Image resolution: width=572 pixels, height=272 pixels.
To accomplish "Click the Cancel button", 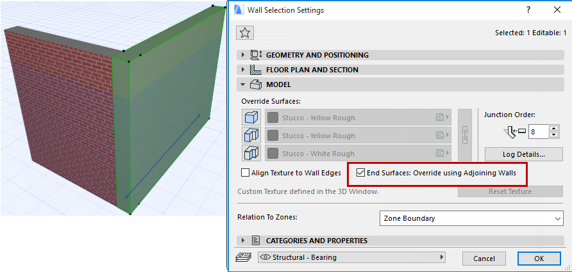I will (x=484, y=259).
